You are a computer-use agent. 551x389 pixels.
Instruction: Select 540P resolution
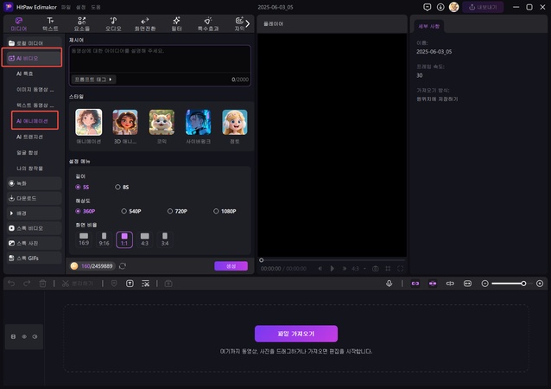pyautogui.click(x=131, y=211)
